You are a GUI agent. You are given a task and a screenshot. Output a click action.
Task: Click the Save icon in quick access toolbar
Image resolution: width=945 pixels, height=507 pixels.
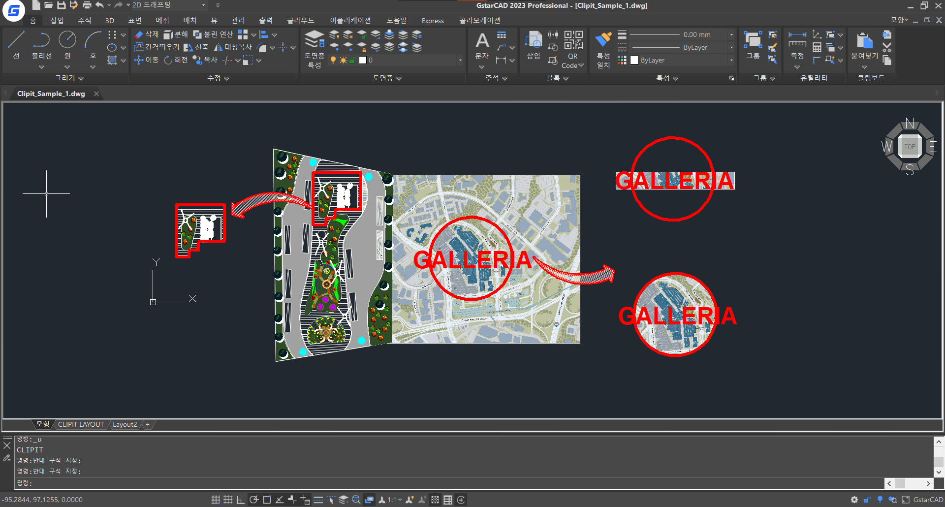[x=62, y=5]
